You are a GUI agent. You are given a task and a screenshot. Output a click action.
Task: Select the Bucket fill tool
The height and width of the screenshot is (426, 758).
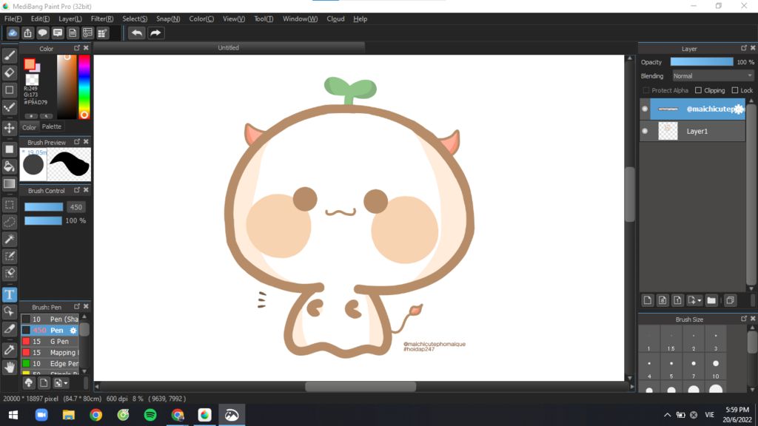10,166
